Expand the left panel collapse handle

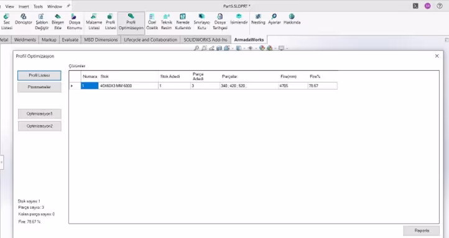click(x=1, y=162)
